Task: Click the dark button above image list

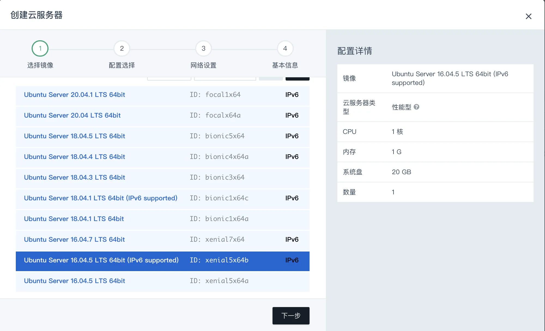Action: 297,79
